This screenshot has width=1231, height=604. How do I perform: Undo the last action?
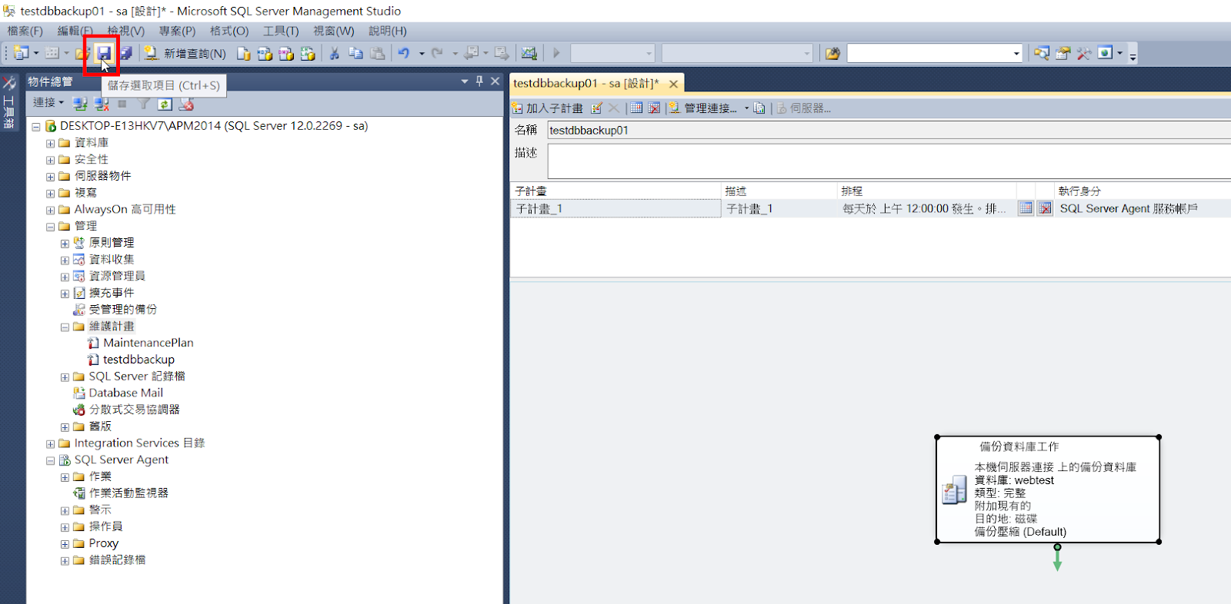click(x=404, y=53)
